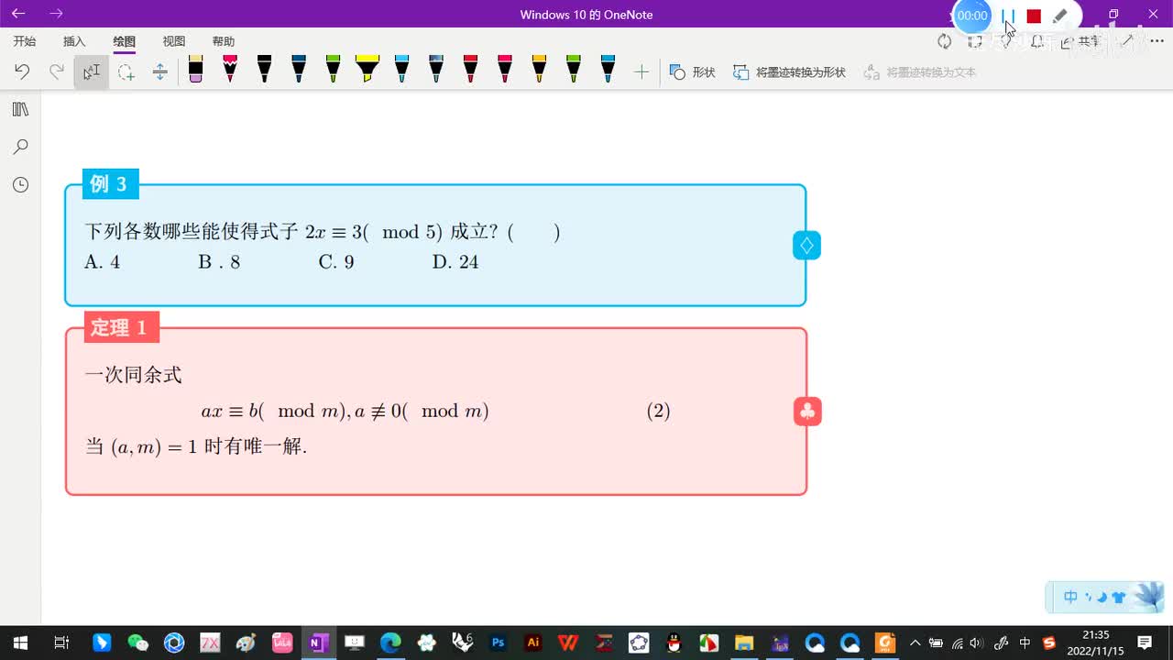This screenshot has height=660, width=1173.
Task: Select the orange pen
Action: tap(539, 70)
